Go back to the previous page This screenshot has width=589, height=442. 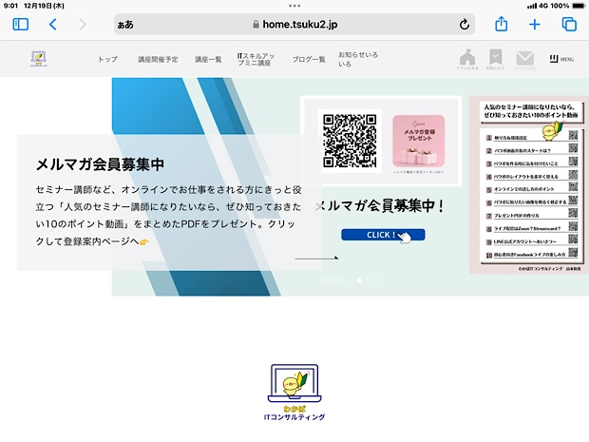click(x=53, y=25)
